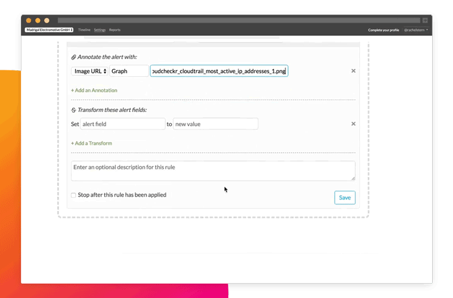Open the Settings tab
This screenshot has height=298, width=453.
click(x=100, y=30)
